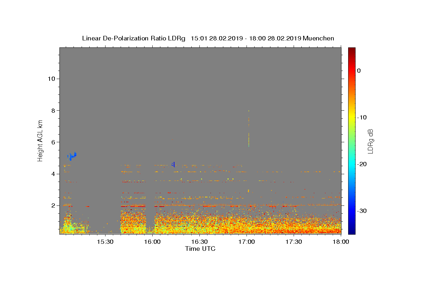Click the 'Time UTC' axis label
The width and height of the screenshot is (422, 281).
click(x=200, y=249)
